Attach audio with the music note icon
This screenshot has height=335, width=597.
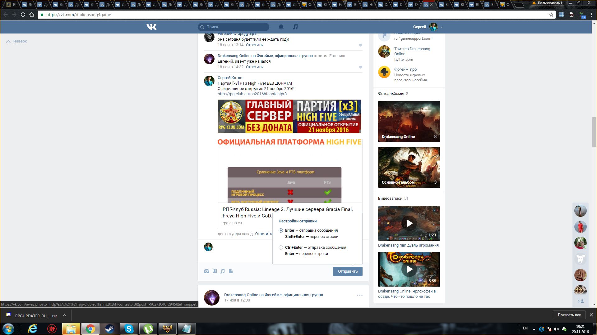[223, 271]
